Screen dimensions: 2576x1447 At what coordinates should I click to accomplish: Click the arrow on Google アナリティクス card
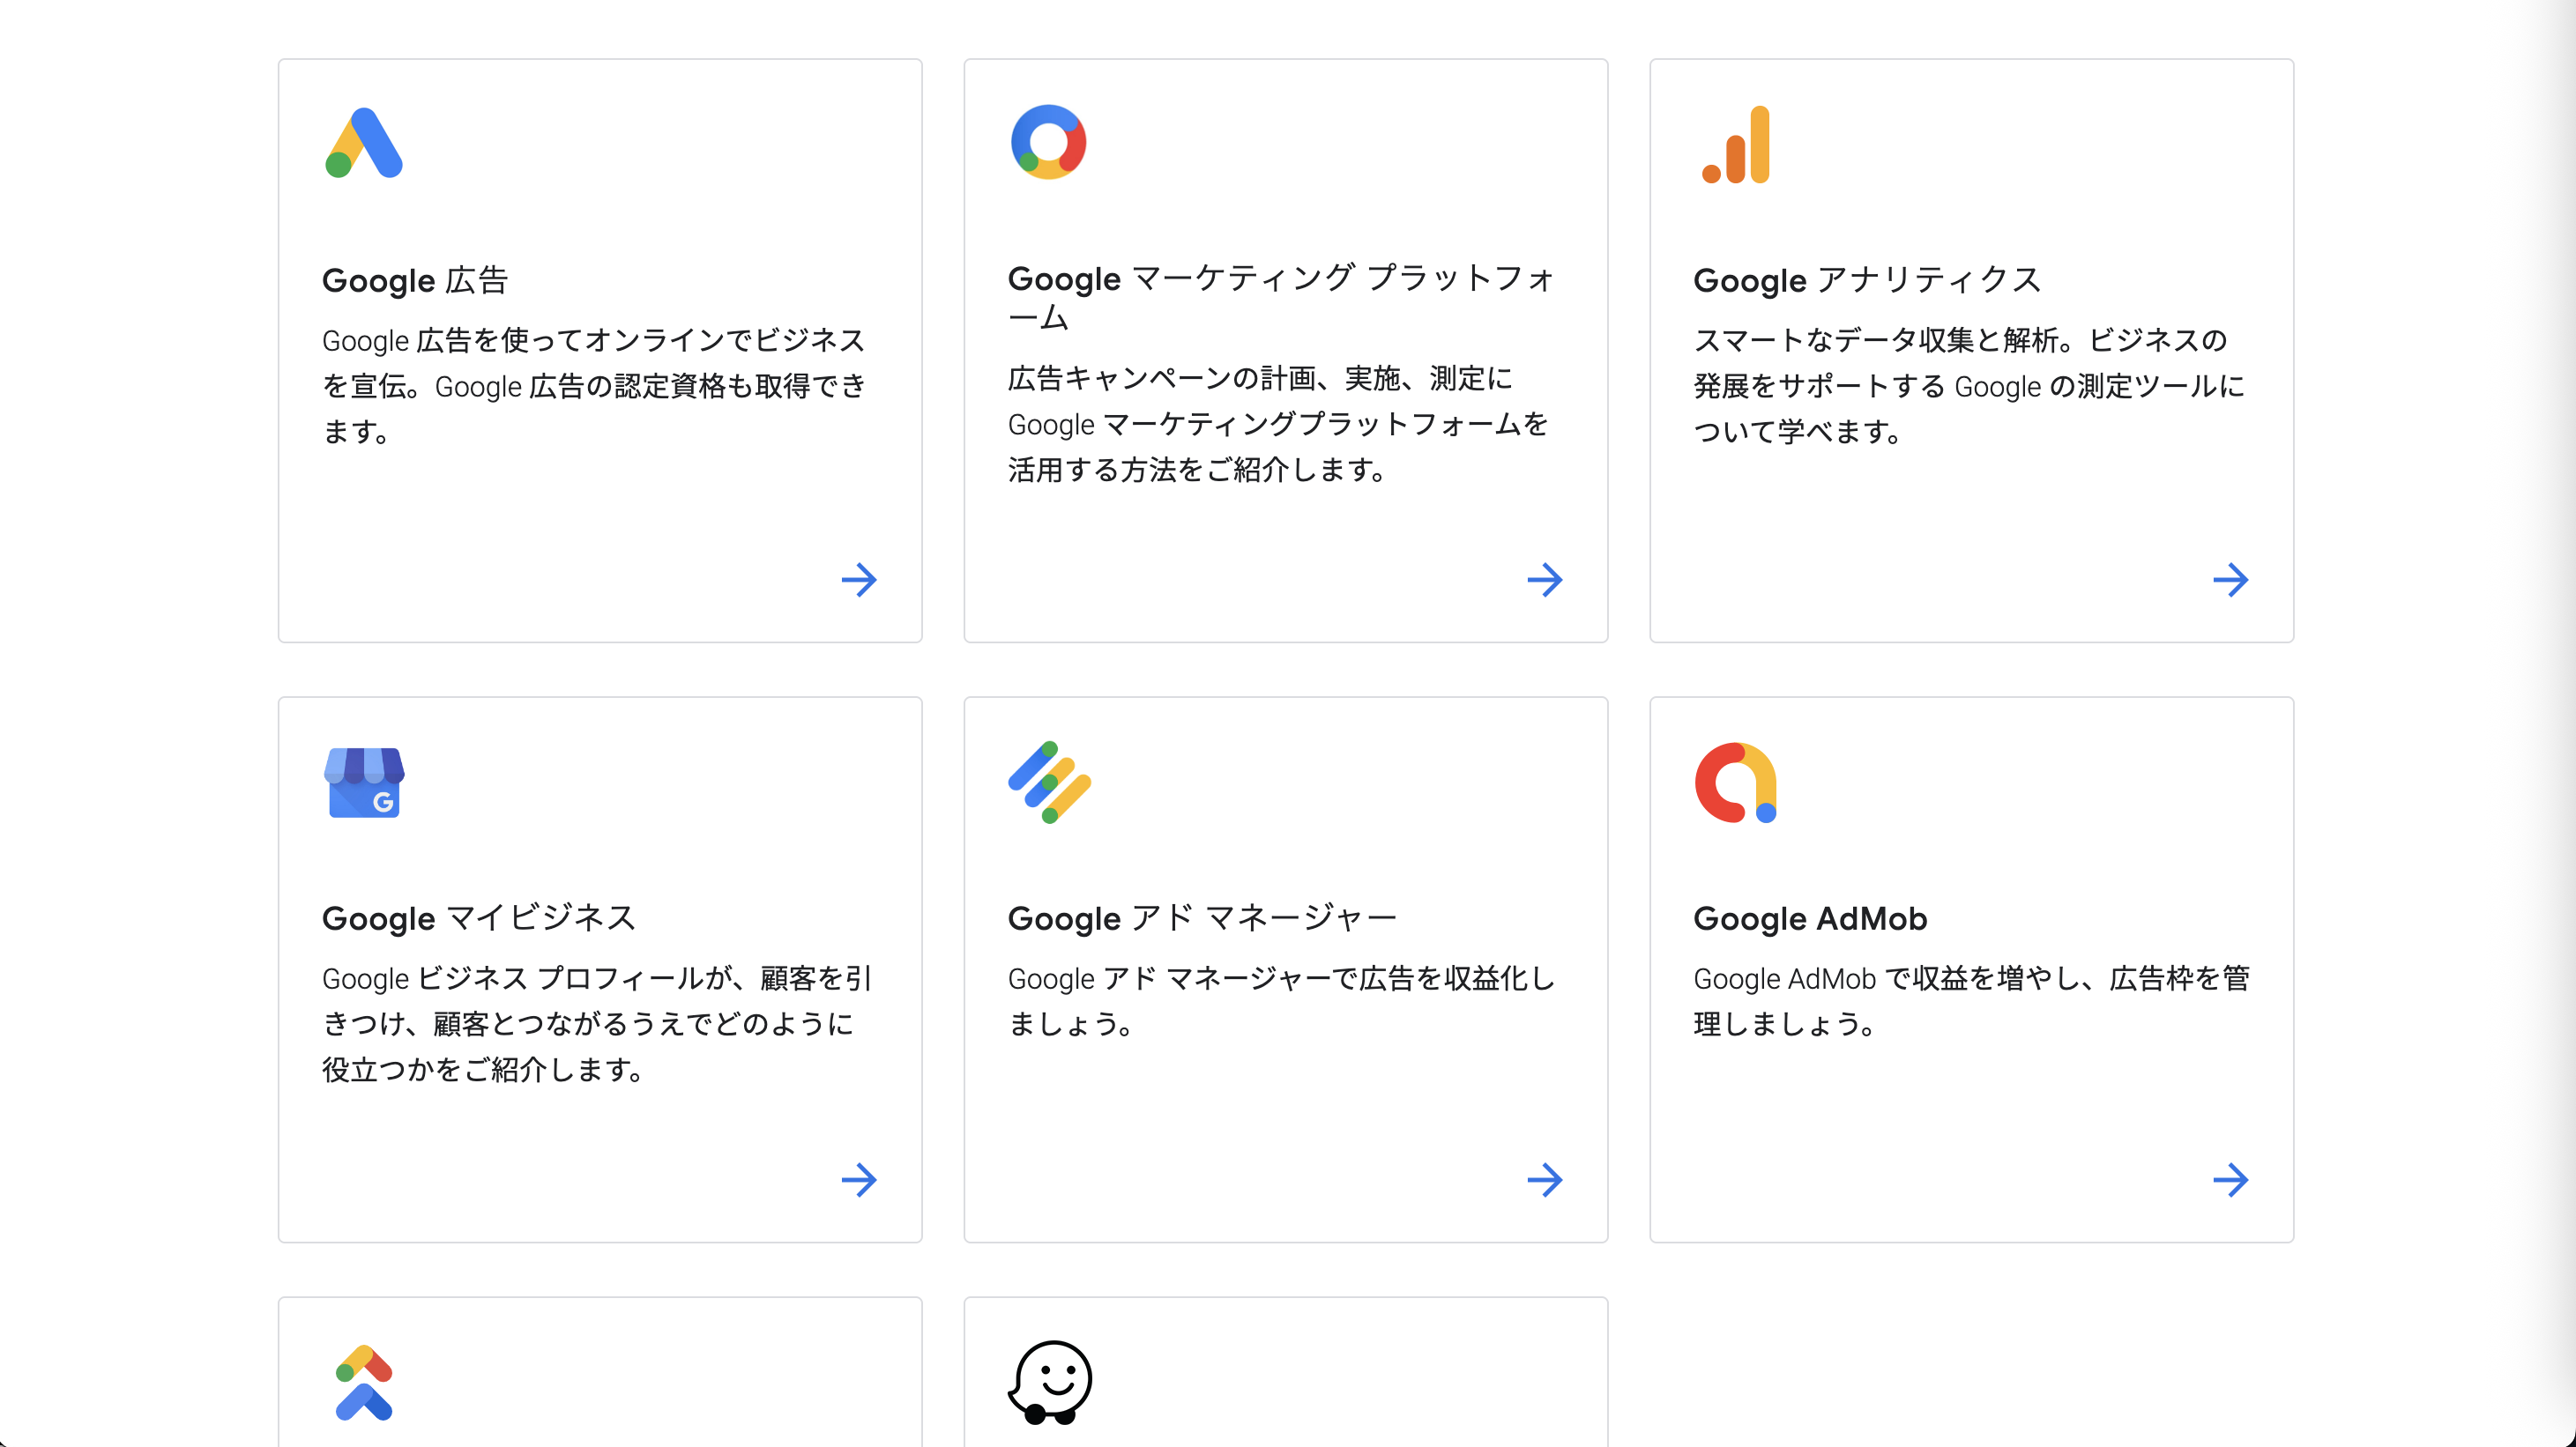(2231, 580)
